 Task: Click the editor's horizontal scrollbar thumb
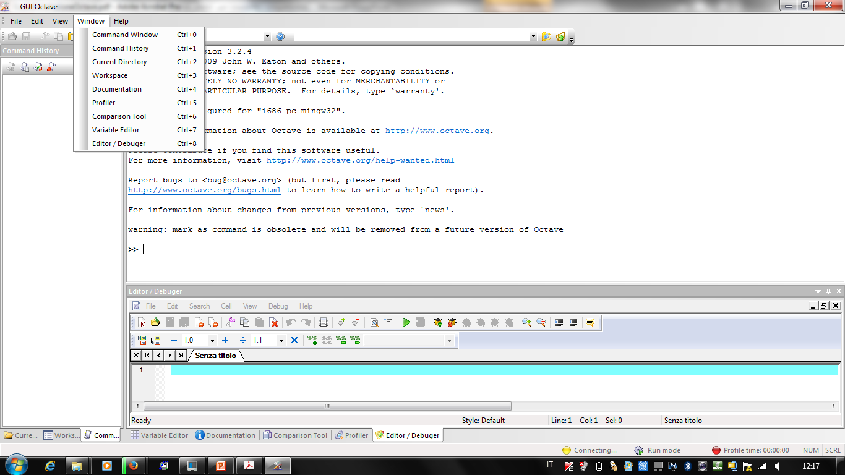[x=327, y=406]
